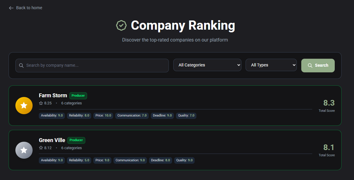Toggle the Quality: 7.0 chip for Farm Storm

click(186, 115)
